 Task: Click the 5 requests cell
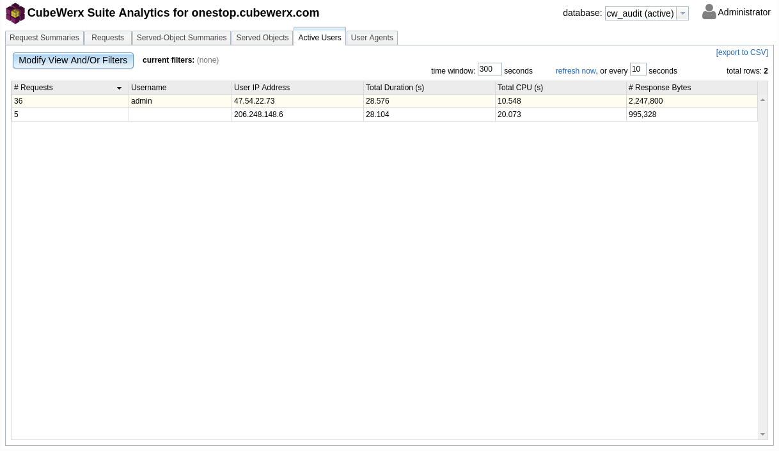point(70,115)
